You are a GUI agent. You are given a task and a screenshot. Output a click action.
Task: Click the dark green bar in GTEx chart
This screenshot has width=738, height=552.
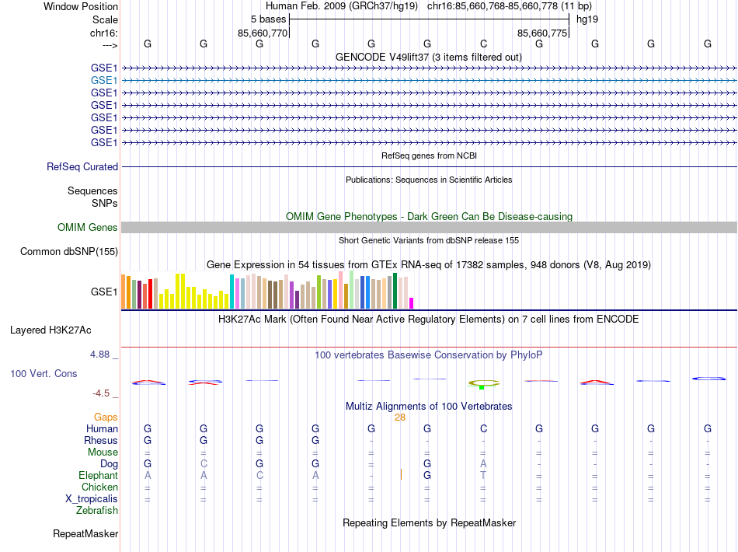pos(395,291)
